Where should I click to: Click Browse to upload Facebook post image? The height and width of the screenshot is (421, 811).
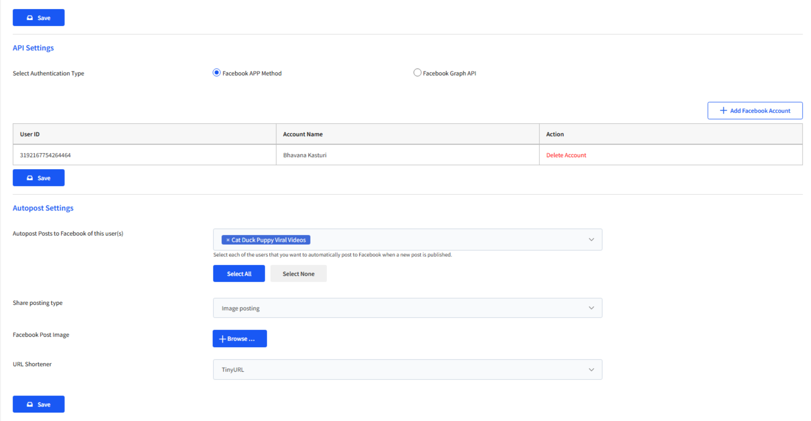point(240,339)
